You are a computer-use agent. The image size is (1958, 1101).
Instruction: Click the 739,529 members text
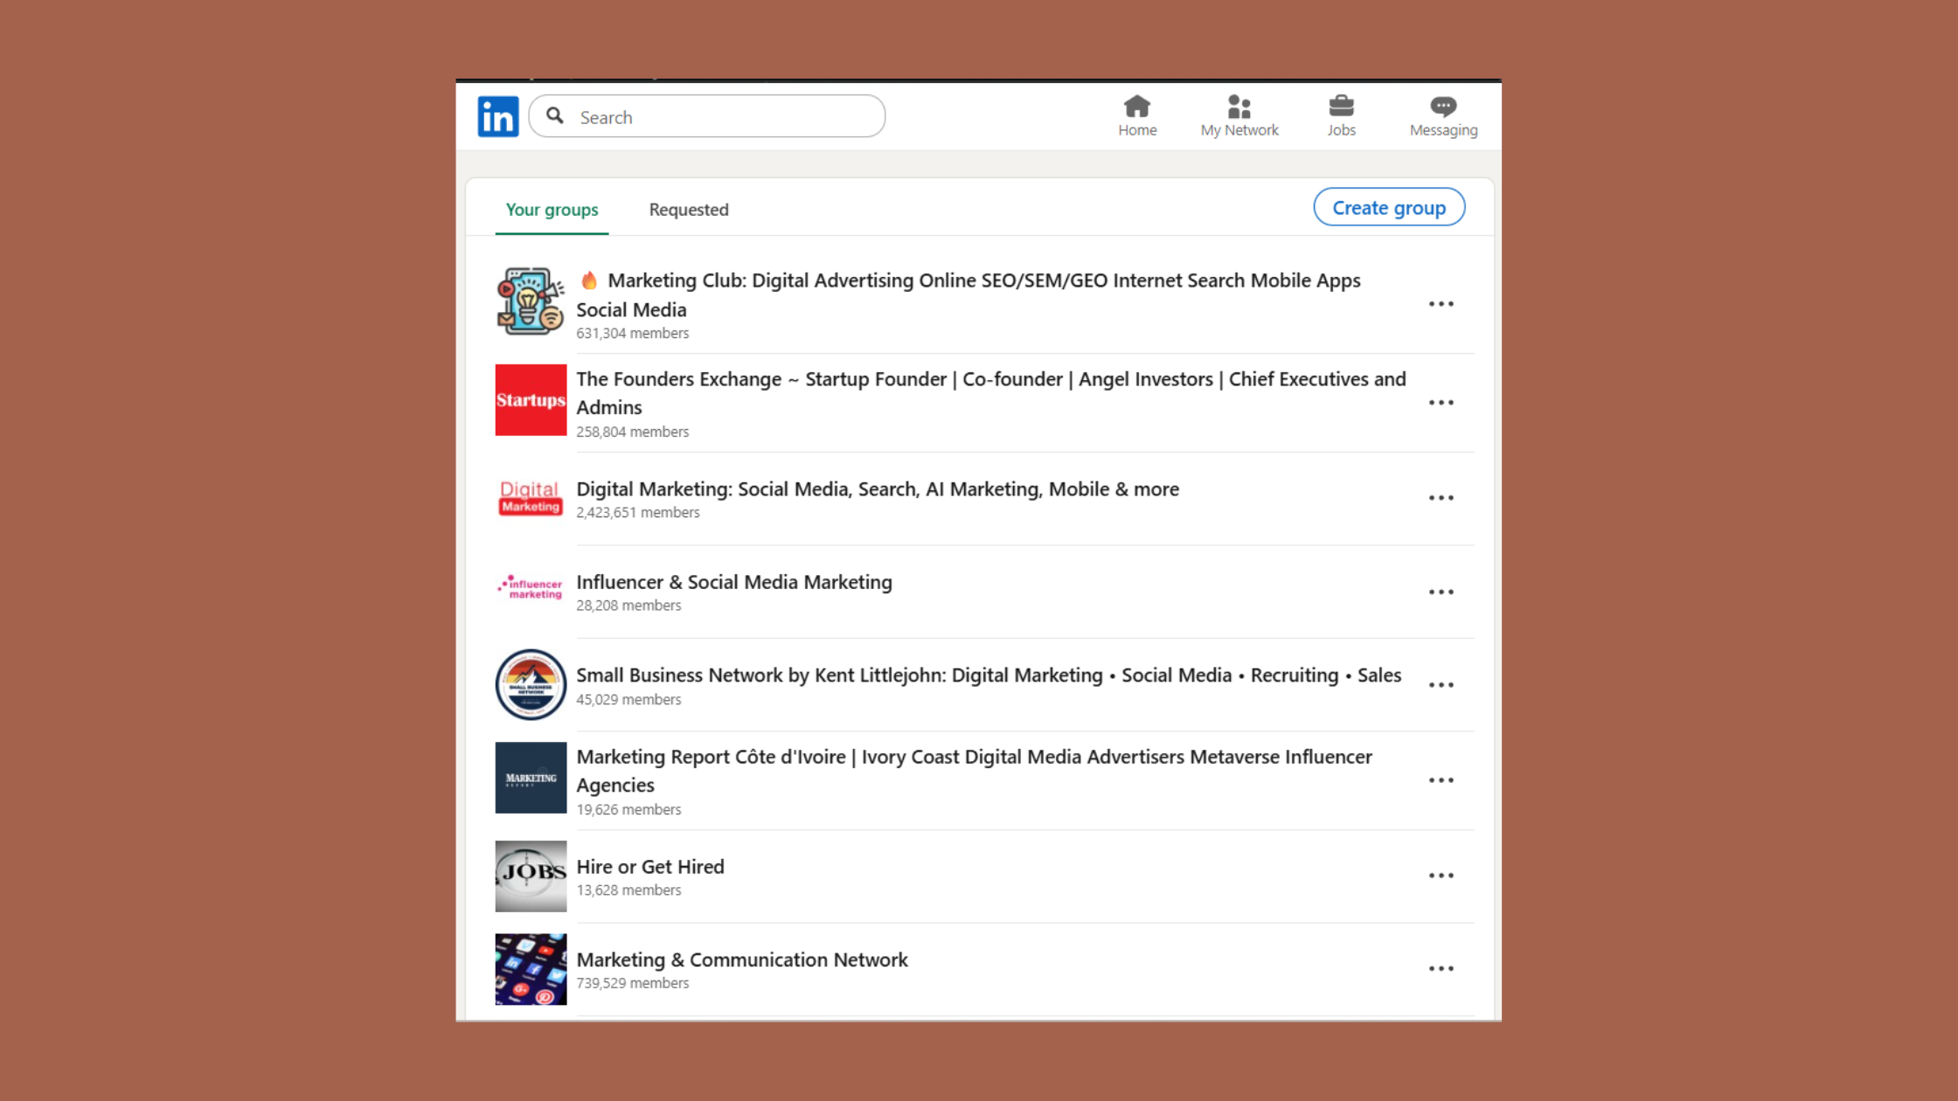(x=633, y=983)
